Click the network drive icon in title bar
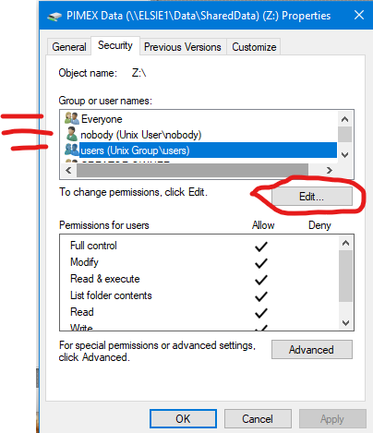This screenshot has width=373, height=433. [54, 16]
